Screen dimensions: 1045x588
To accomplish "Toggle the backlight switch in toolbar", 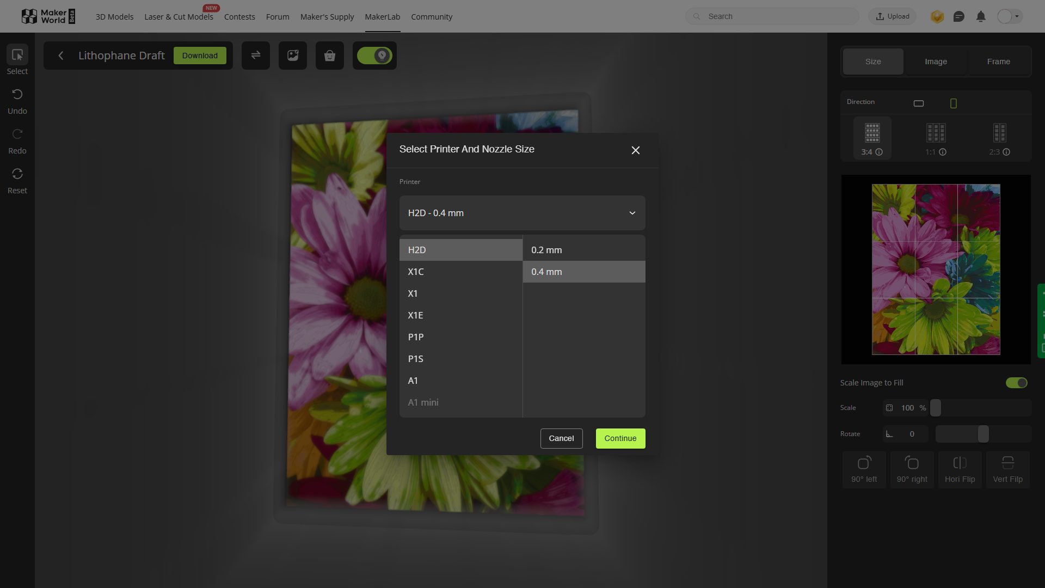I will point(374,56).
